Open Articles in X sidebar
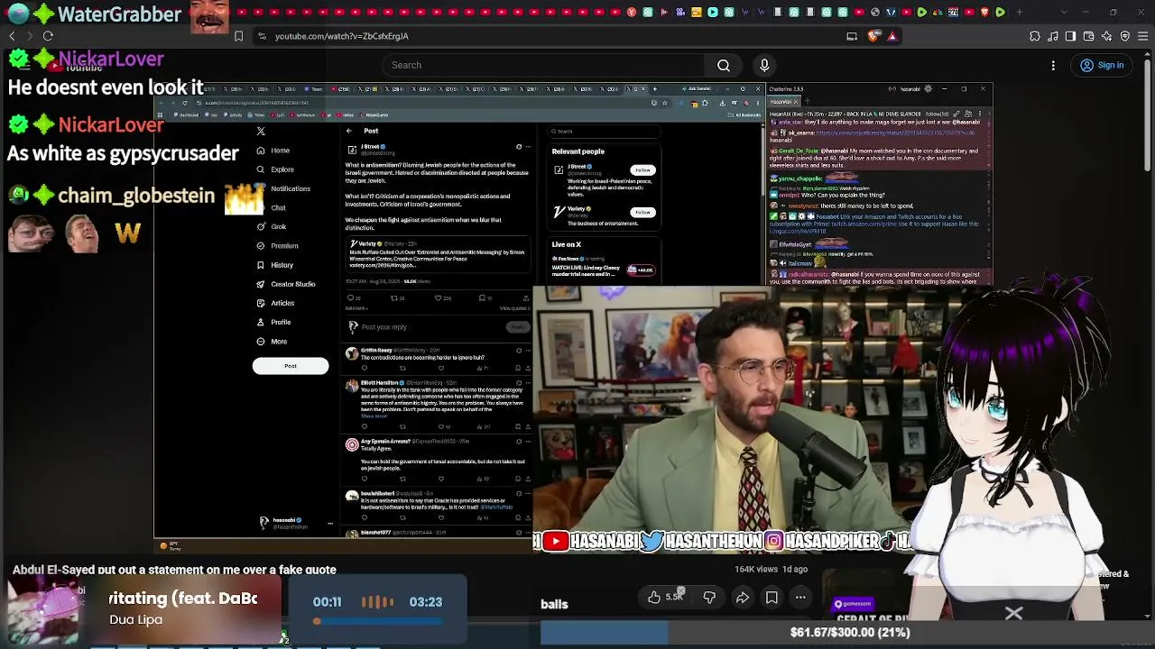Screen dimensions: 1155x649 [275, 303]
